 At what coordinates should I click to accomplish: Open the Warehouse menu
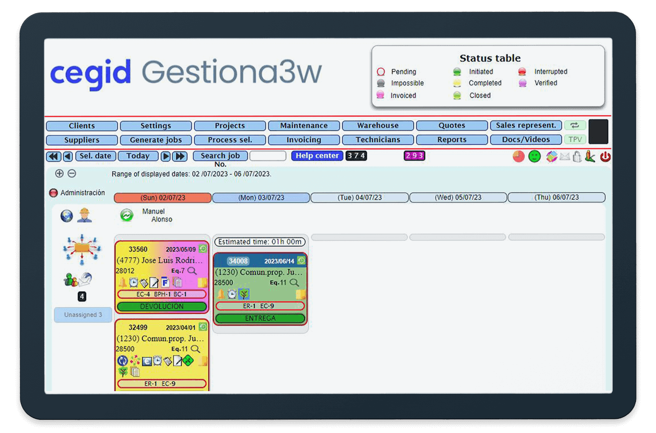pyautogui.click(x=378, y=126)
